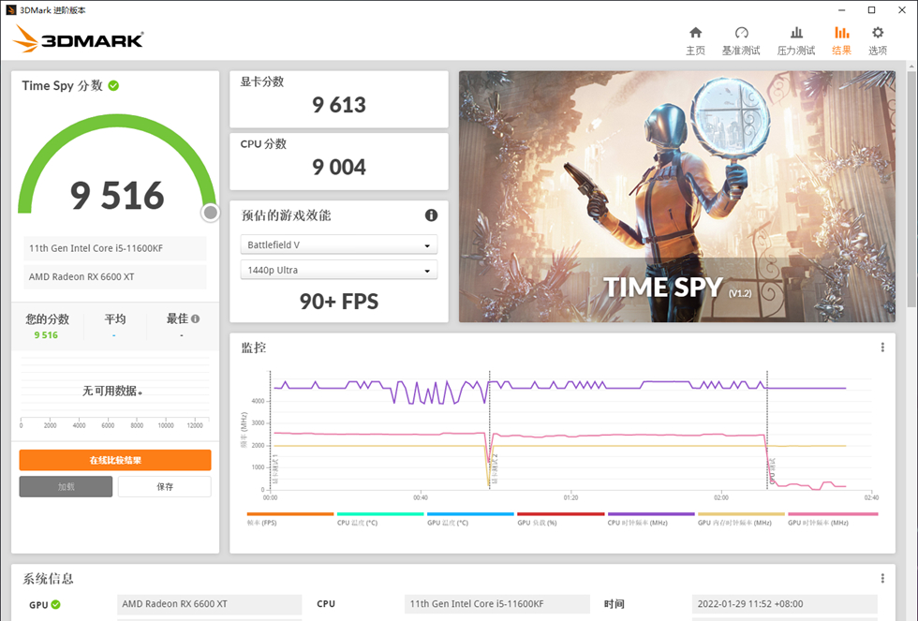Viewport: 918px width, 621px height.
Task: Expand the 1440p Ultra resolution dropdown
Action: (x=338, y=271)
